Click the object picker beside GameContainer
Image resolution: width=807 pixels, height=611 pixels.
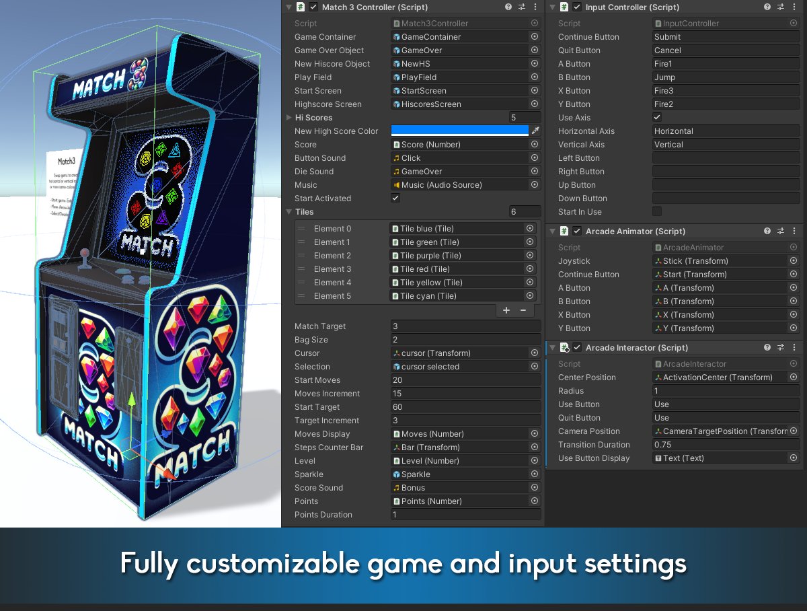tap(535, 36)
